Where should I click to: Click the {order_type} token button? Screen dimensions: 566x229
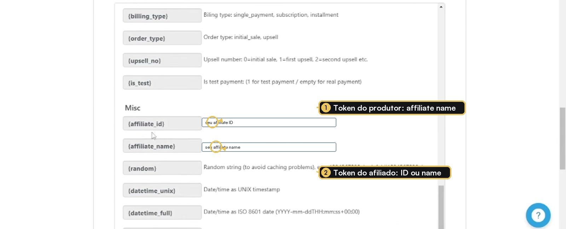coord(162,38)
